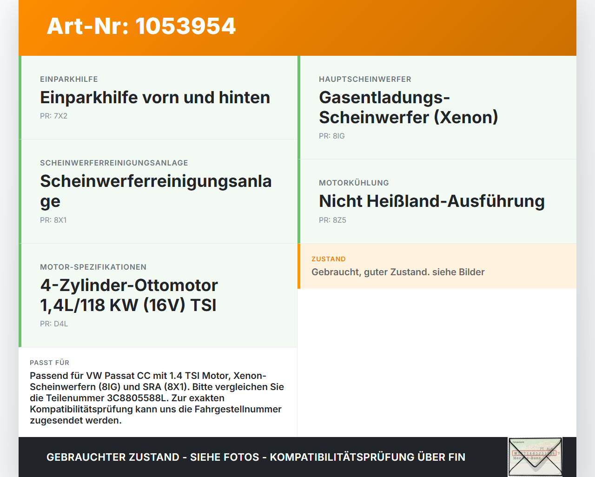This screenshot has height=477, width=595.
Task: Click the MOTORKÜHLUNG category label
Action: tap(354, 183)
